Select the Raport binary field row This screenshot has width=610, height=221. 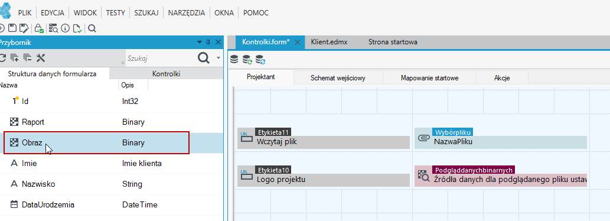tap(112, 122)
